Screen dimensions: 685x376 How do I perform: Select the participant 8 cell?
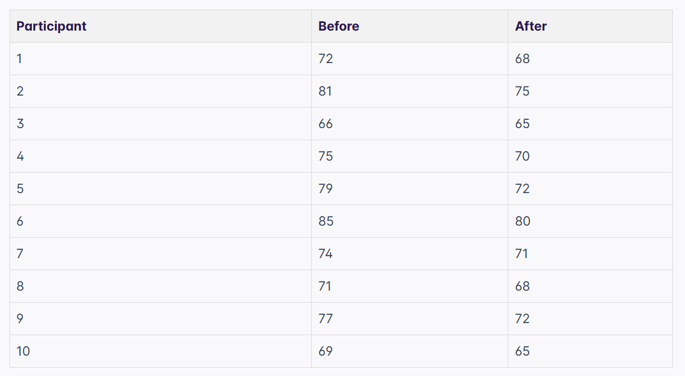(20, 286)
